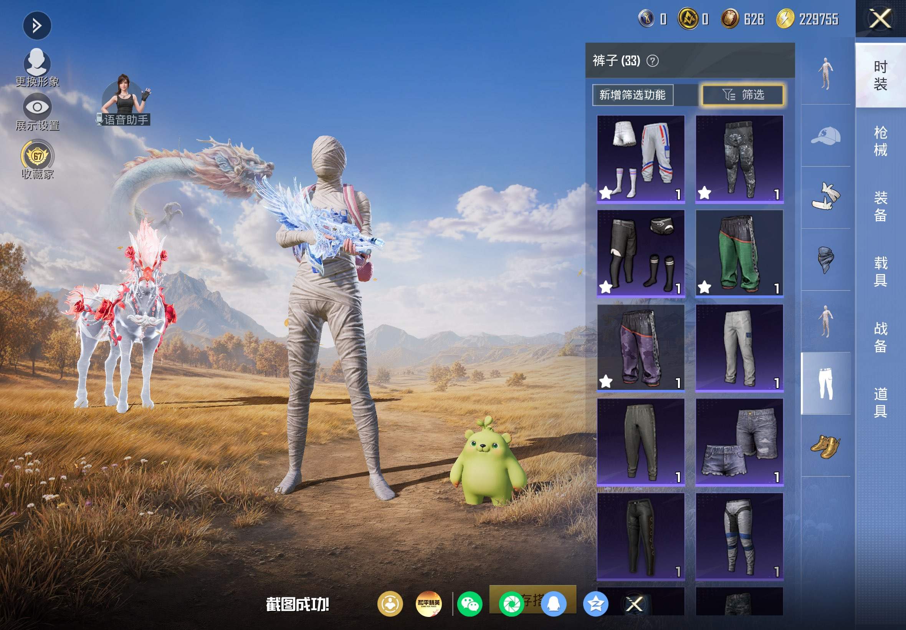Switch to the 枪械 tab
The width and height of the screenshot is (906, 630).
[x=880, y=141]
